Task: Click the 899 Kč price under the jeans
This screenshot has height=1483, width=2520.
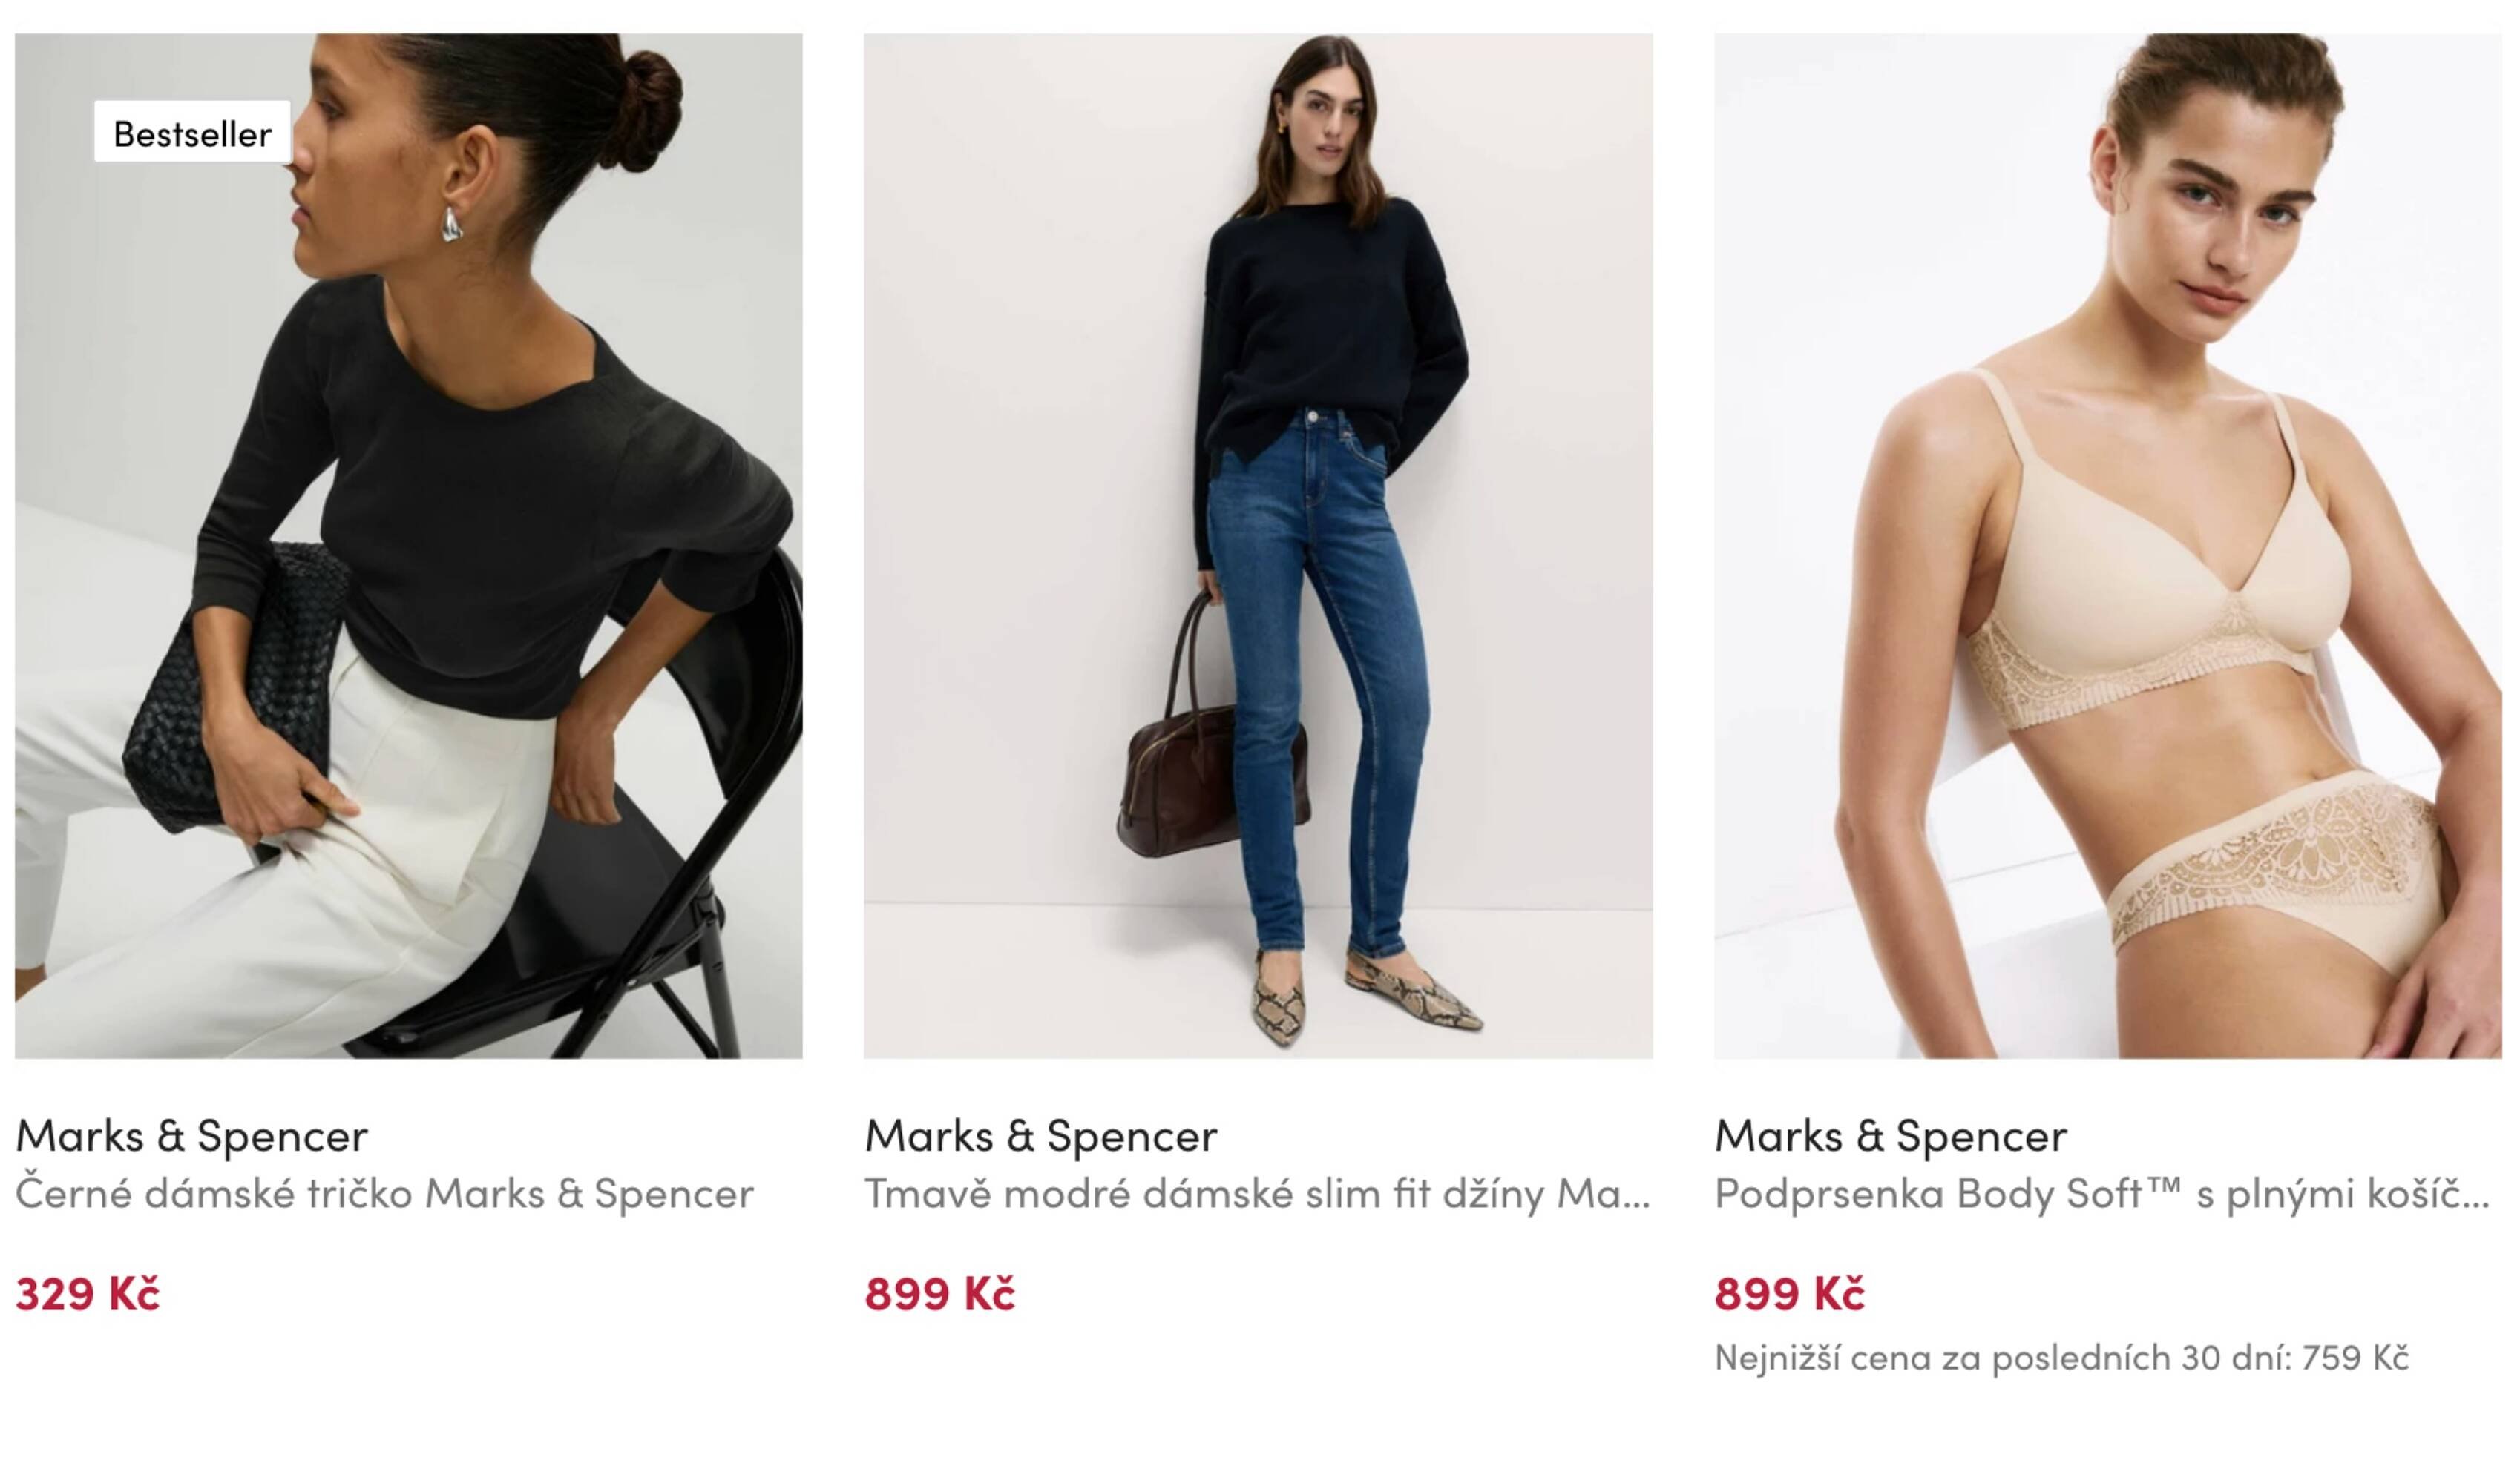Action: 940,1293
